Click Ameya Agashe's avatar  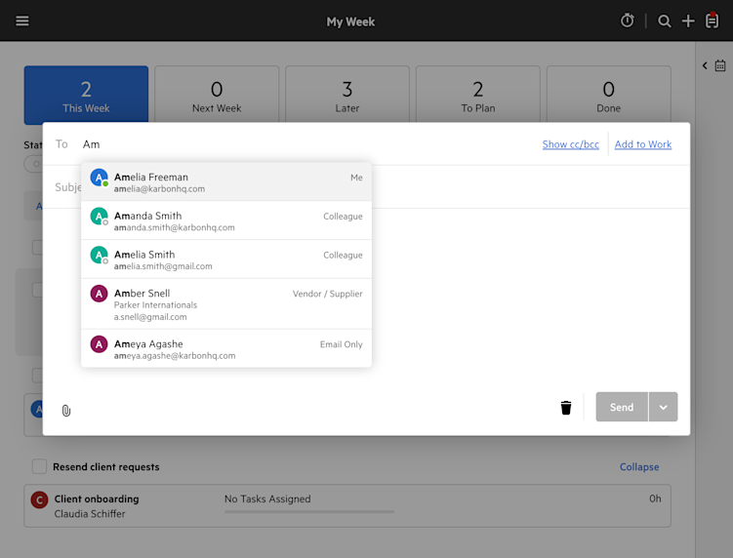click(100, 344)
